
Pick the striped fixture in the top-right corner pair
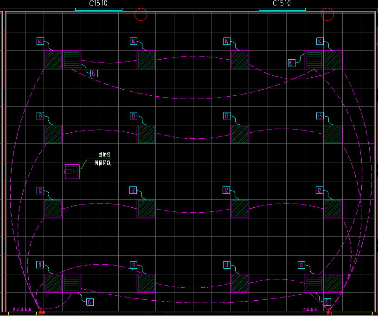pos(314,60)
